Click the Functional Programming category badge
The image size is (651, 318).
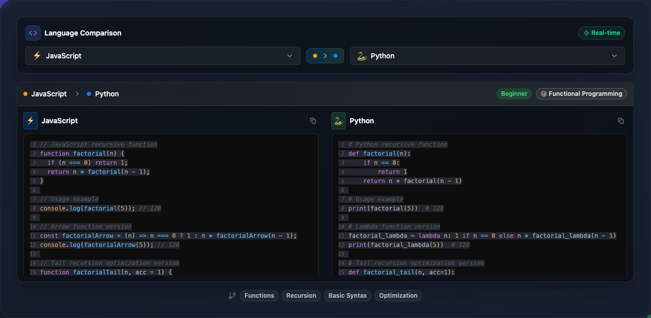pyautogui.click(x=581, y=94)
